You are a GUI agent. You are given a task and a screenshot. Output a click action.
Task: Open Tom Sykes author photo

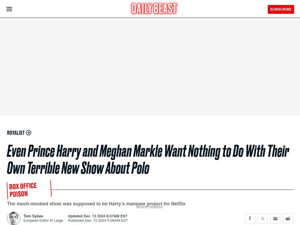pos(13,218)
